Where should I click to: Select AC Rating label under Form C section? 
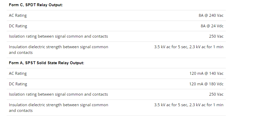tap(18, 15)
